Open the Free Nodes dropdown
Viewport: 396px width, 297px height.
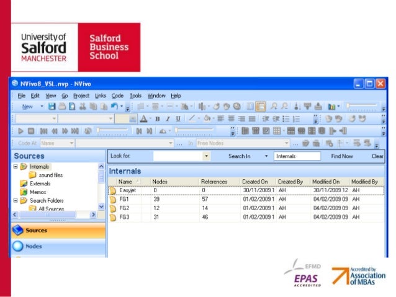click(286, 143)
